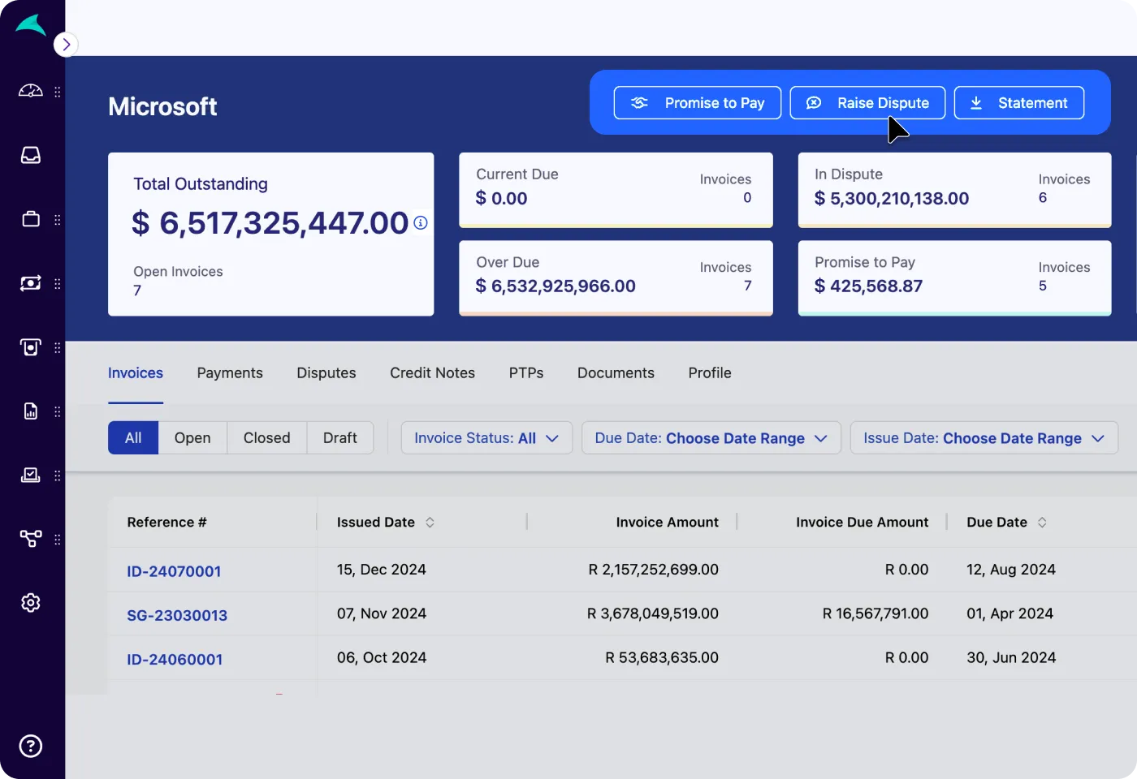The height and width of the screenshot is (779, 1137).
Task: Click the Reference # column header
Action: coord(166,523)
